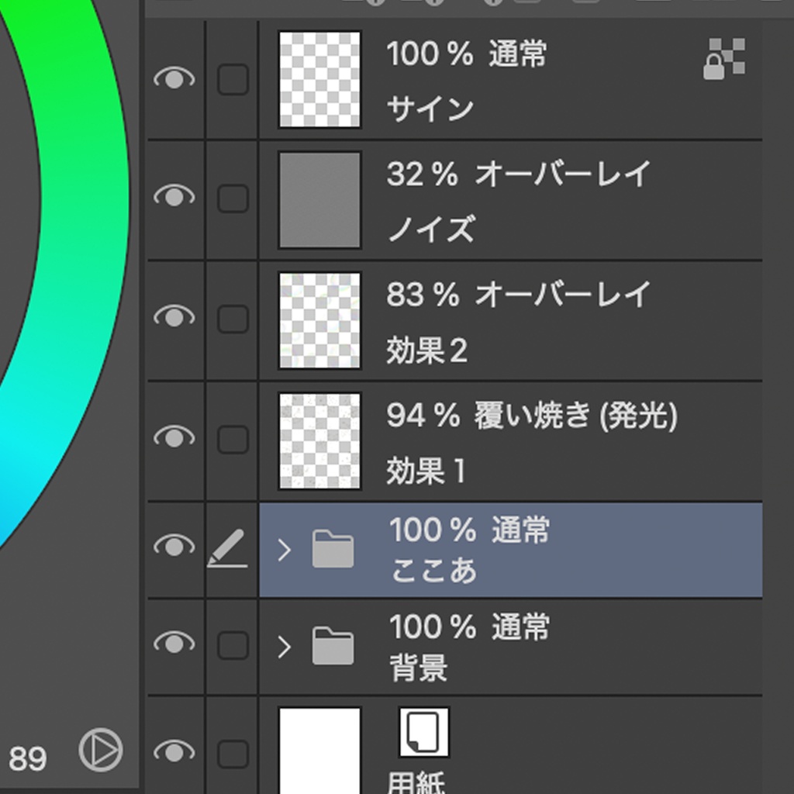Hide the ここあ folder layer

(174, 547)
